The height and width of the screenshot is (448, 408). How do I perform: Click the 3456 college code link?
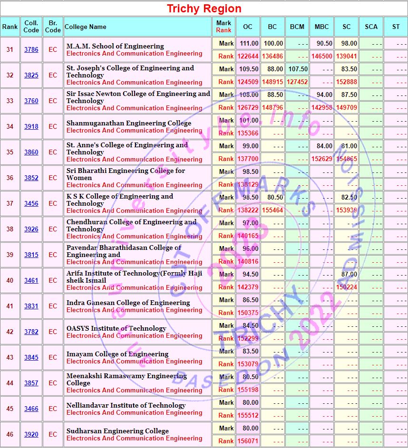pyautogui.click(x=31, y=204)
